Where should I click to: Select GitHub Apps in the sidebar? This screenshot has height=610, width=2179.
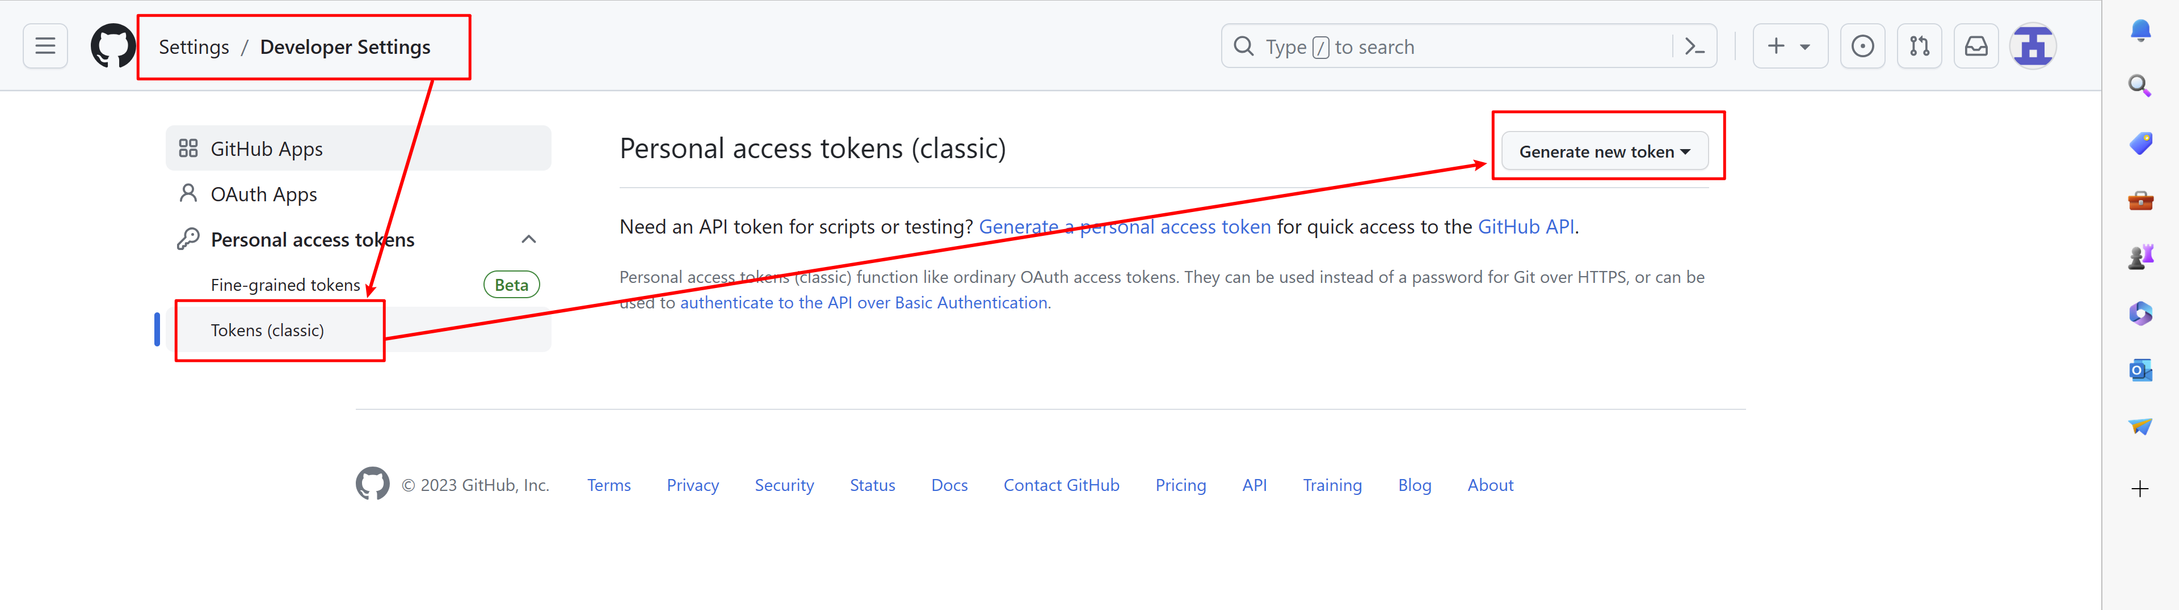[x=267, y=150]
